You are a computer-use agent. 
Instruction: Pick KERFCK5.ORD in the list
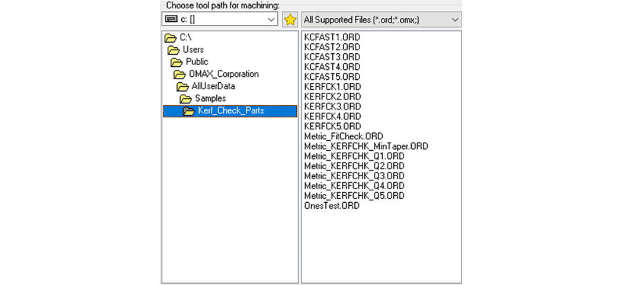coord(332,127)
